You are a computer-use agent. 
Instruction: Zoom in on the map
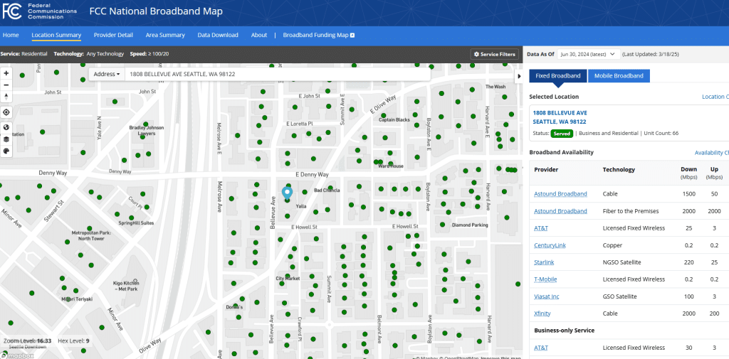pyautogui.click(x=6, y=73)
